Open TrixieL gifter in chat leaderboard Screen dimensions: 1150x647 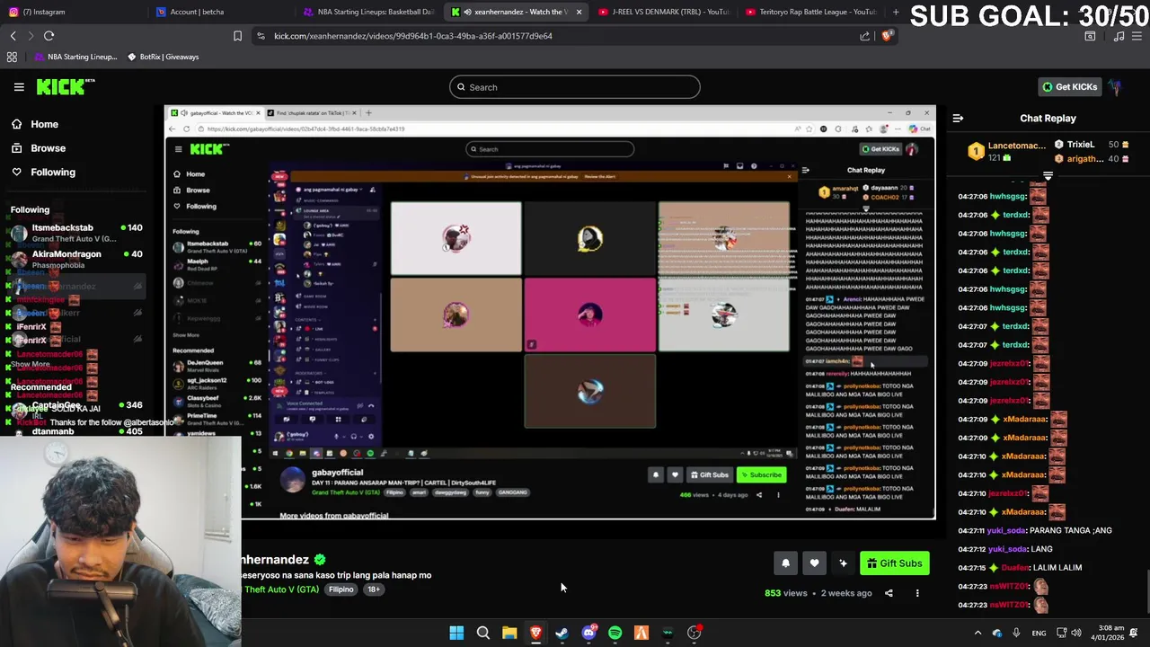coord(1092,145)
